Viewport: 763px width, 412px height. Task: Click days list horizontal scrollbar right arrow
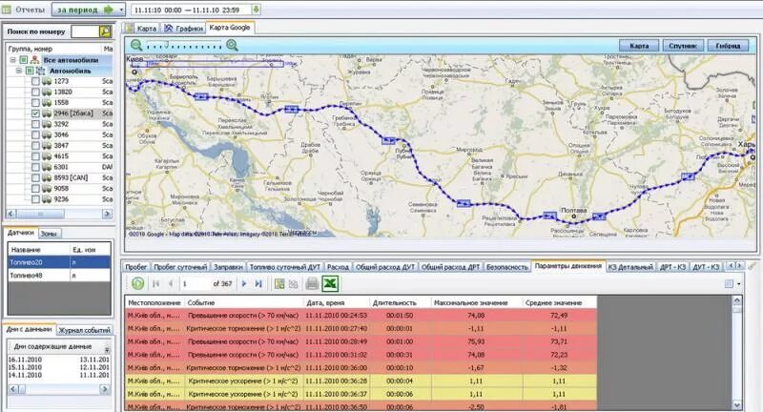tap(104, 389)
